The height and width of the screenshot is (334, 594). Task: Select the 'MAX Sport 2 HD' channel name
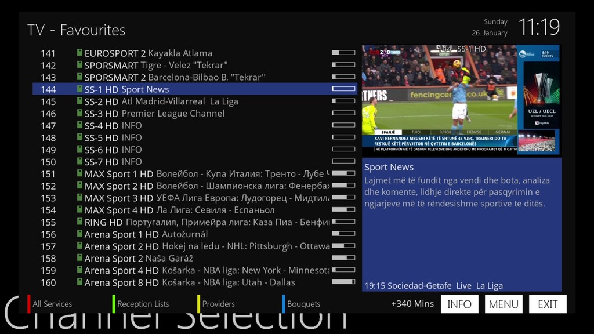tap(118, 186)
